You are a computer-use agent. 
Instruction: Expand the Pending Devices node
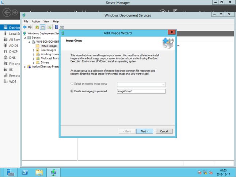pyautogui.click(x=34, y=54)
